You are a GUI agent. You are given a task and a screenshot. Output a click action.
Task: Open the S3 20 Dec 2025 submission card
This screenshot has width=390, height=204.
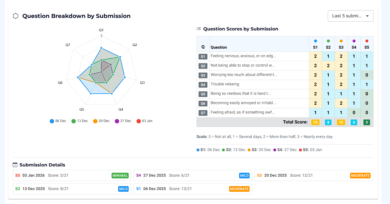(x=314, y=176)
